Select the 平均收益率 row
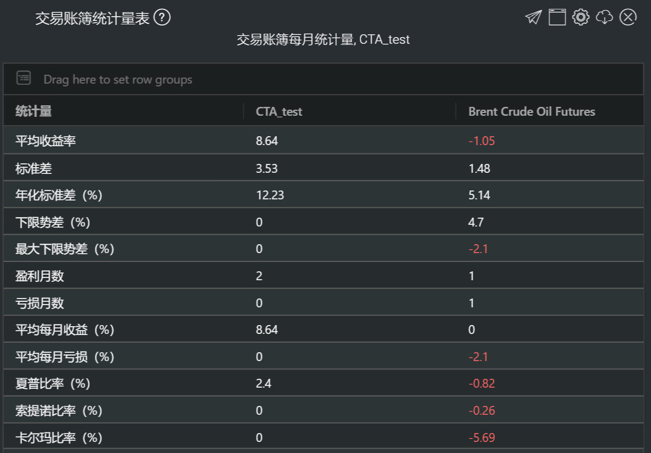The height and width of the screenshot is (453, 651). pos(45,141)
